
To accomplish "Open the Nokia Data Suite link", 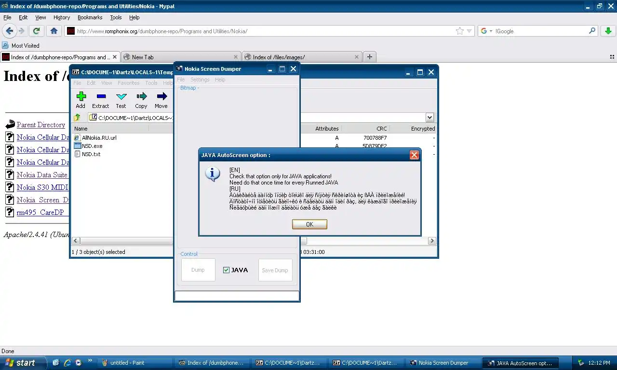I will (x=42, y=175).
